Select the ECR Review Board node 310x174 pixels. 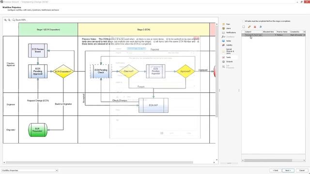(38, 50)
